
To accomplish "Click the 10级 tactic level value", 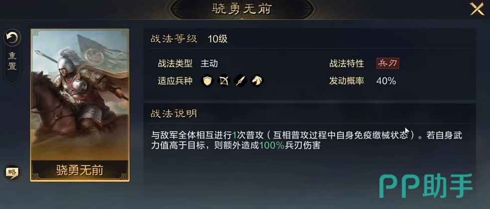I will pos(218,39).
